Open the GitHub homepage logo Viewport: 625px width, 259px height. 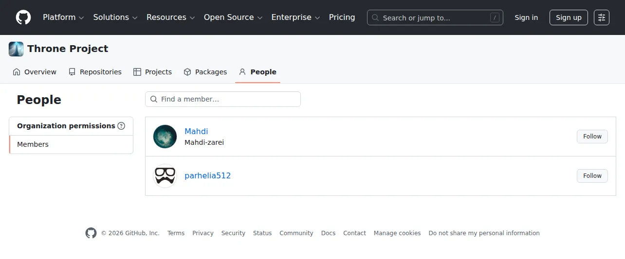point(23,17)
